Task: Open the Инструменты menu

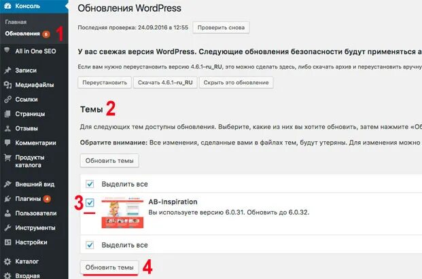Action: (x=34, y=227)
